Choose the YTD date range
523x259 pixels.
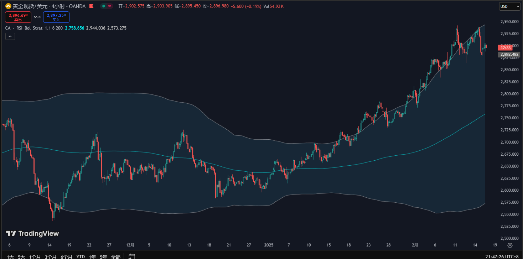tap(81, 257)
